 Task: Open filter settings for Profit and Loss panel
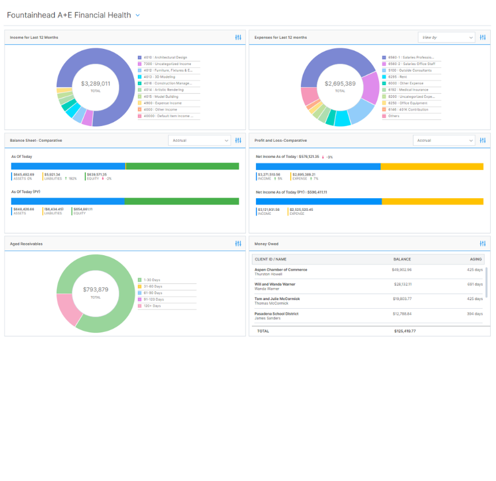[483, 140]
